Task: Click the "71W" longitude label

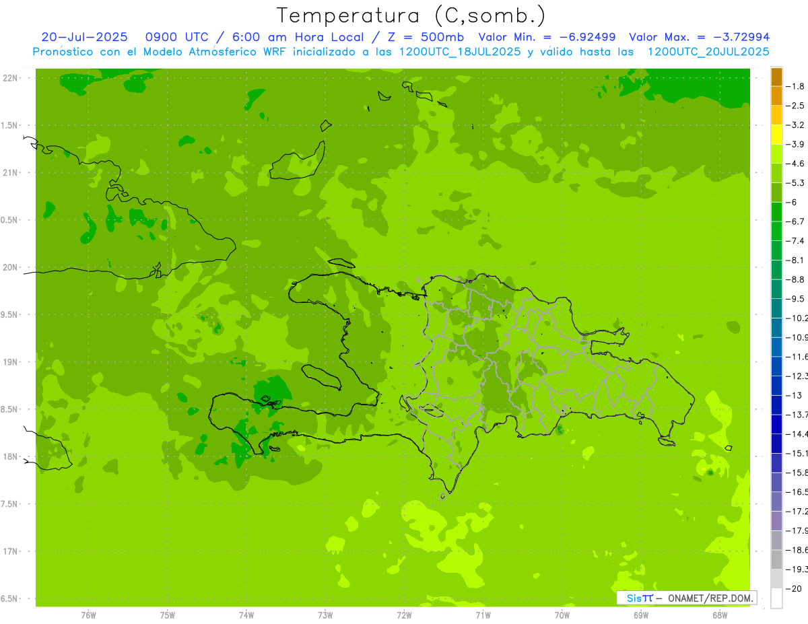Action: (x=483, y=616)
